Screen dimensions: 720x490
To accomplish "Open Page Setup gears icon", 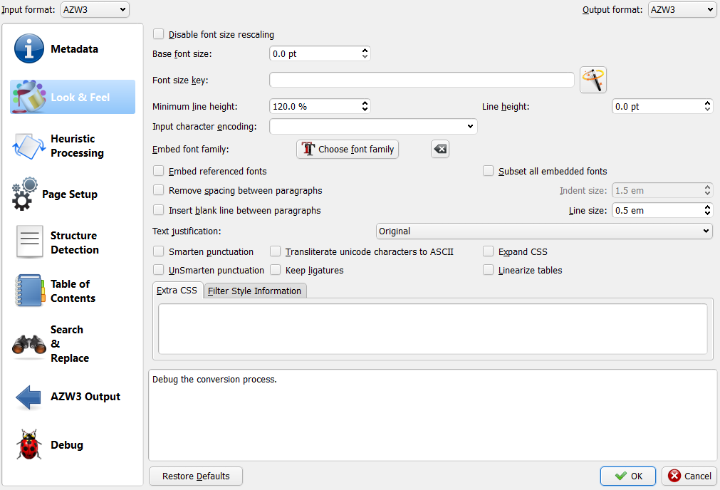I will click(24, 194).
